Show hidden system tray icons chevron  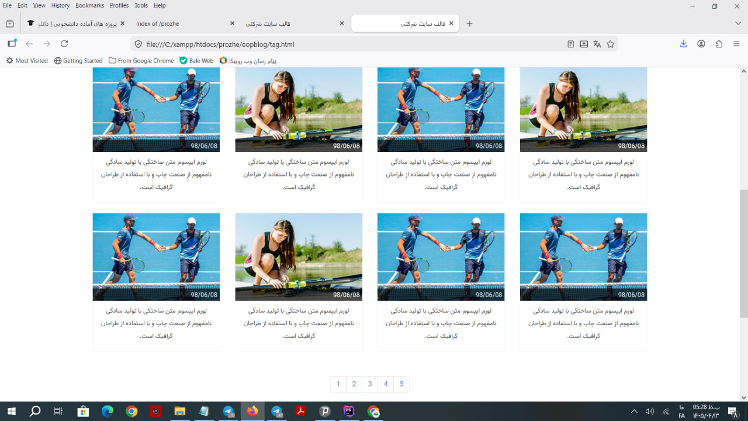point(634,412)
